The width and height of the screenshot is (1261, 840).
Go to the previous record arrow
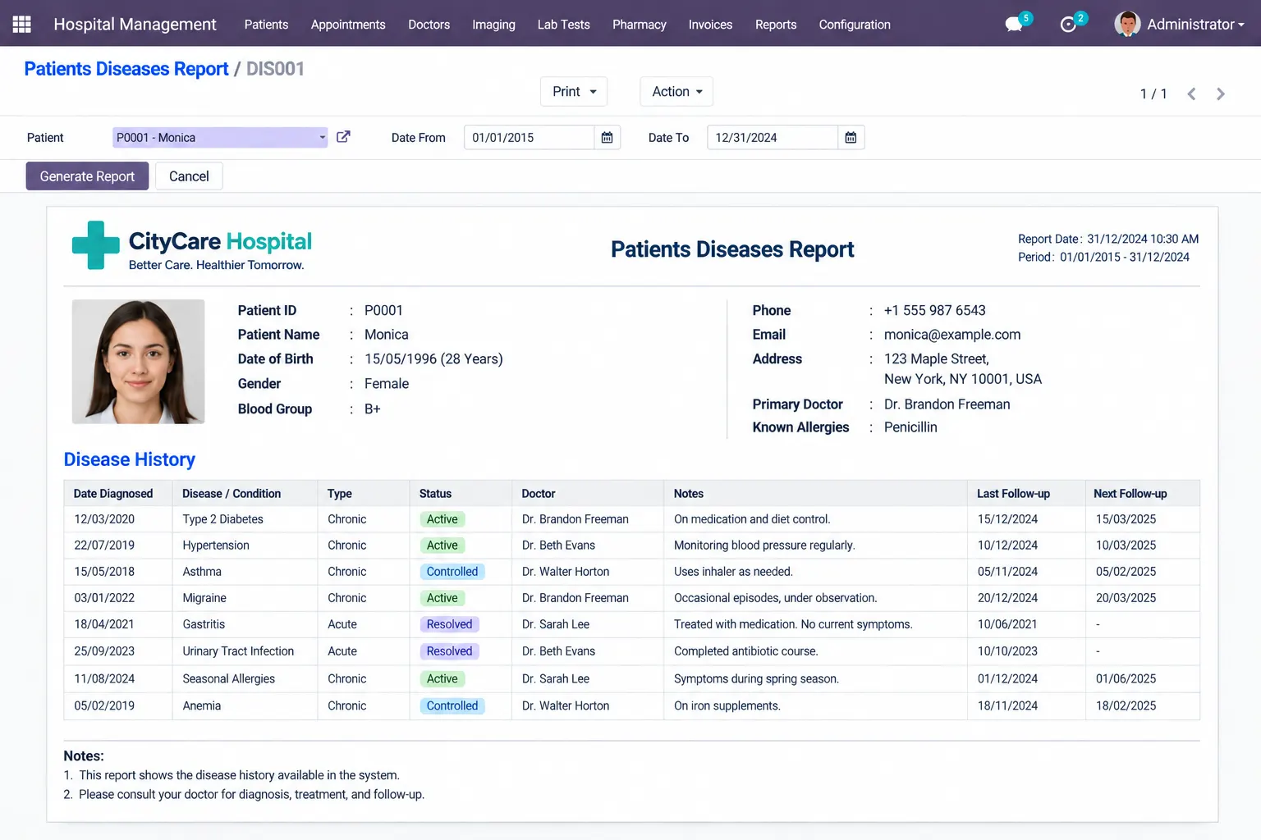(1191, 94)
